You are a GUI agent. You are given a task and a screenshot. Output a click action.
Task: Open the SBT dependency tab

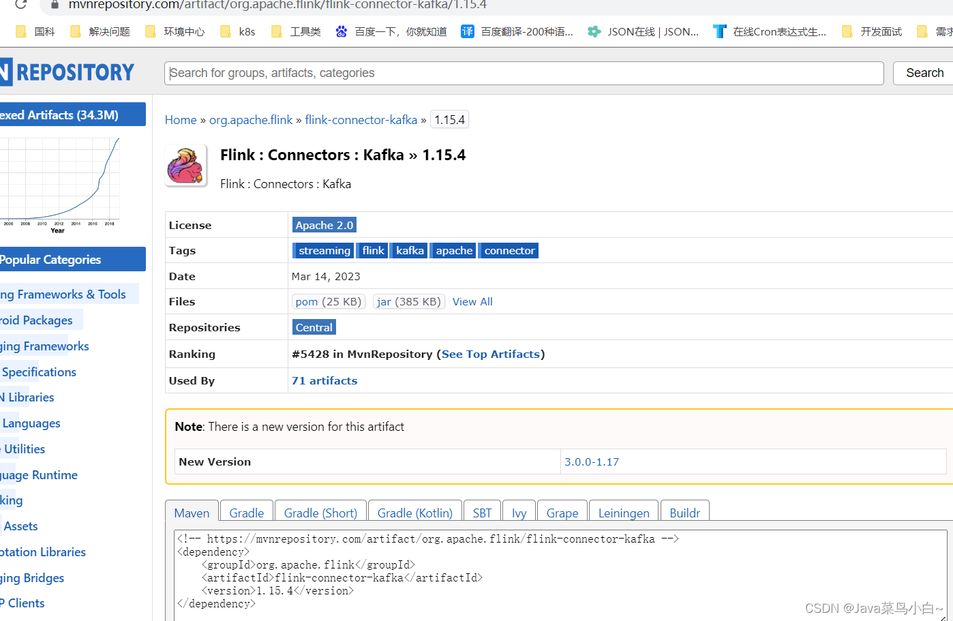(482, 513)
